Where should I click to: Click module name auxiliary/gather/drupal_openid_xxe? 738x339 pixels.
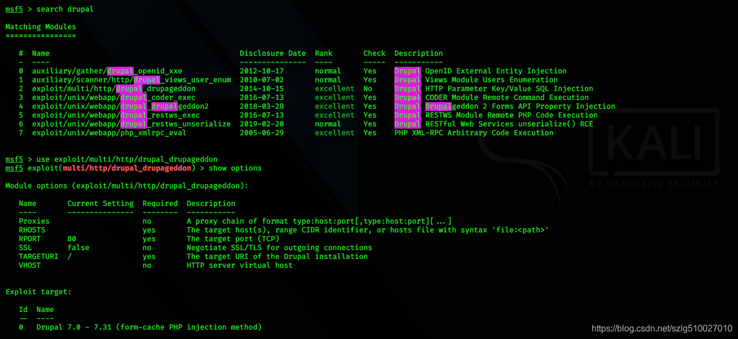107,71
